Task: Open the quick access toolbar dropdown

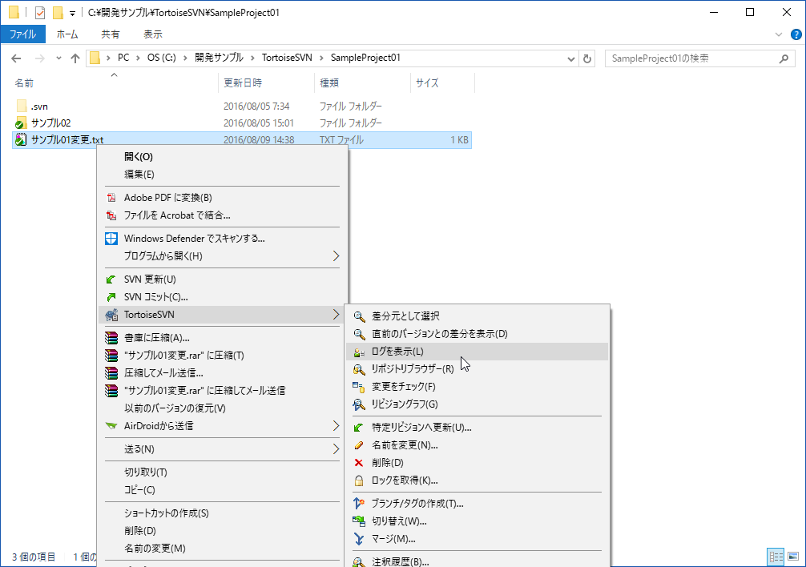Action: click(72, 13)
